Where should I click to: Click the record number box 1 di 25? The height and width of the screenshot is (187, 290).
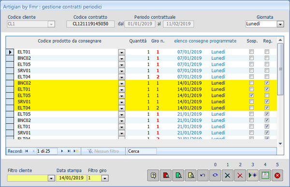[47, 151]
